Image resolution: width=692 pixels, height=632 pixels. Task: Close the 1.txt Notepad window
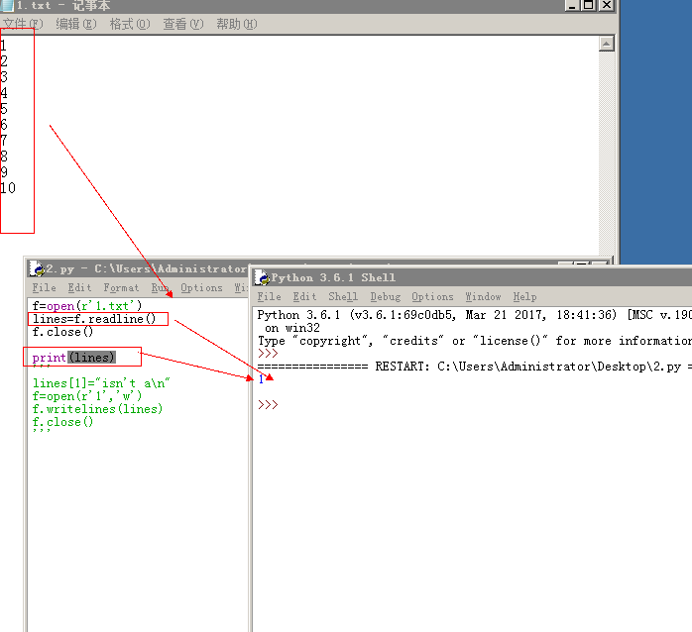tap(606, 5)
